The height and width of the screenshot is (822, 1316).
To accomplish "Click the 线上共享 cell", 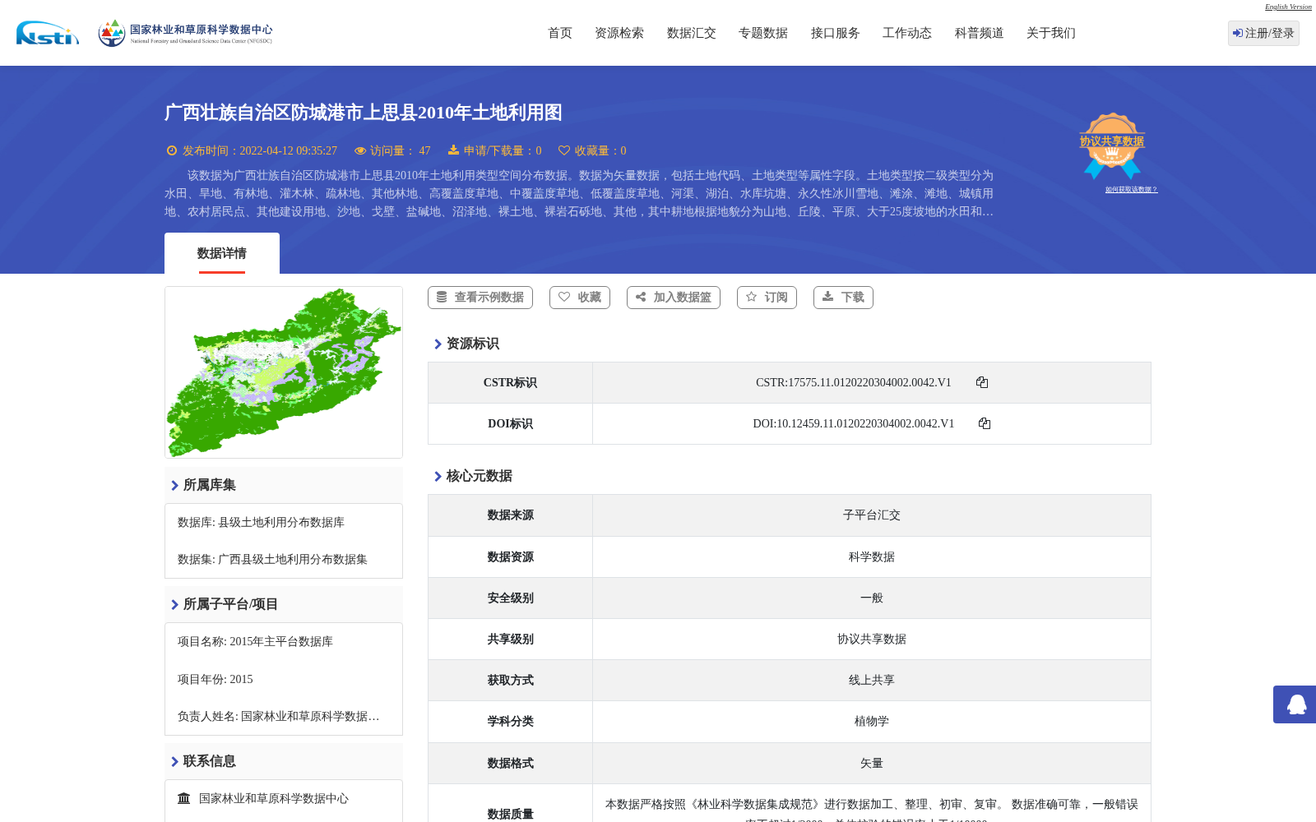I will [872, 680].
